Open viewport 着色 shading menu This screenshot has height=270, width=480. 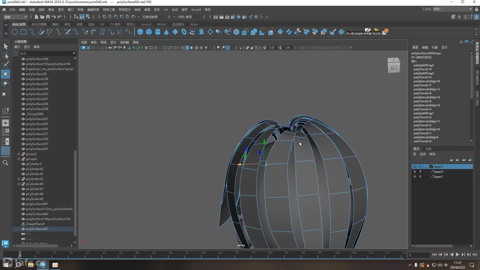coord(94,42)
